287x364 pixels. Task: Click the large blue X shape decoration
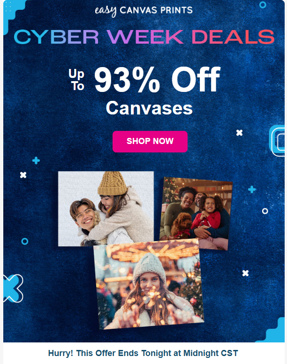(x=13, y=288)
